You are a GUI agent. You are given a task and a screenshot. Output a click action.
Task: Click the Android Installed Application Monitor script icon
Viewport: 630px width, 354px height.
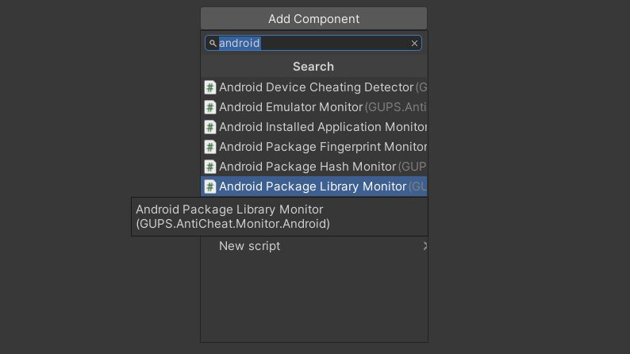point(210,127)
